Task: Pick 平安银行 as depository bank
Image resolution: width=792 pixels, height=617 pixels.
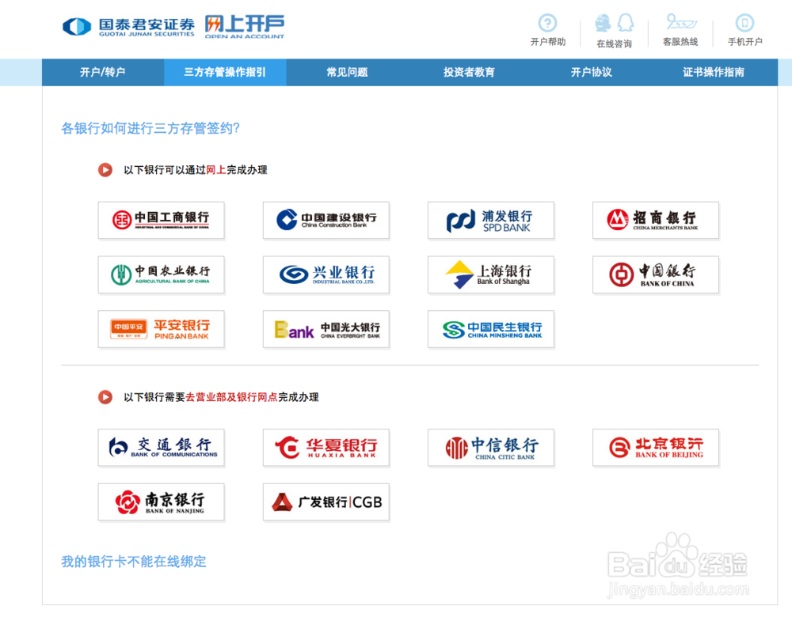Action: point(161,329)
